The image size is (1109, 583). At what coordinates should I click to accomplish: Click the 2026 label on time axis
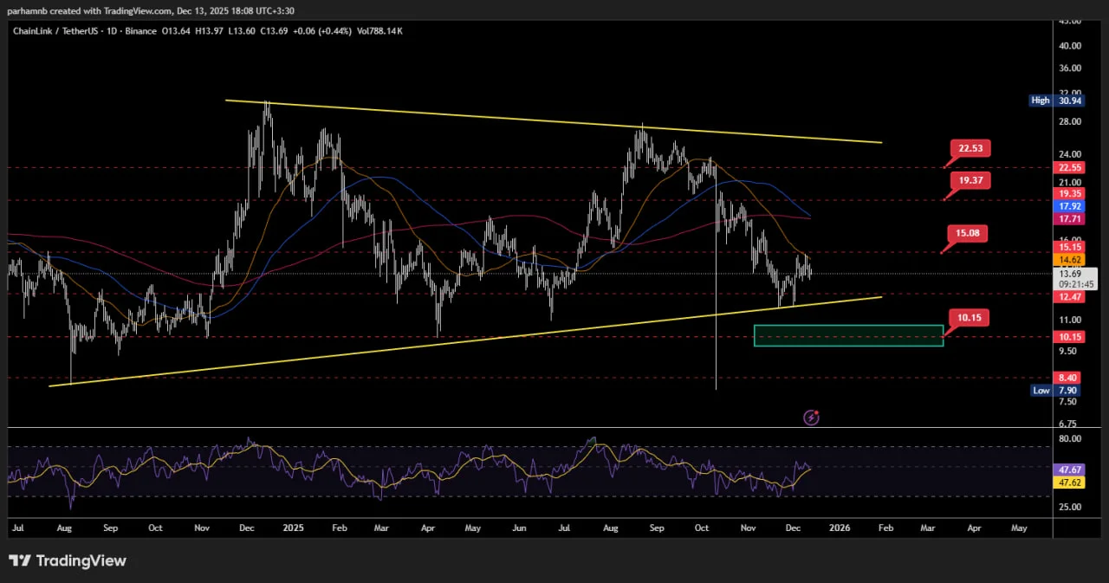click(840, 527)
